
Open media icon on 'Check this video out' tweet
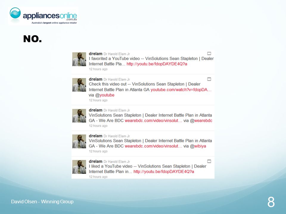pyautogui.click(x=209, y=79)
